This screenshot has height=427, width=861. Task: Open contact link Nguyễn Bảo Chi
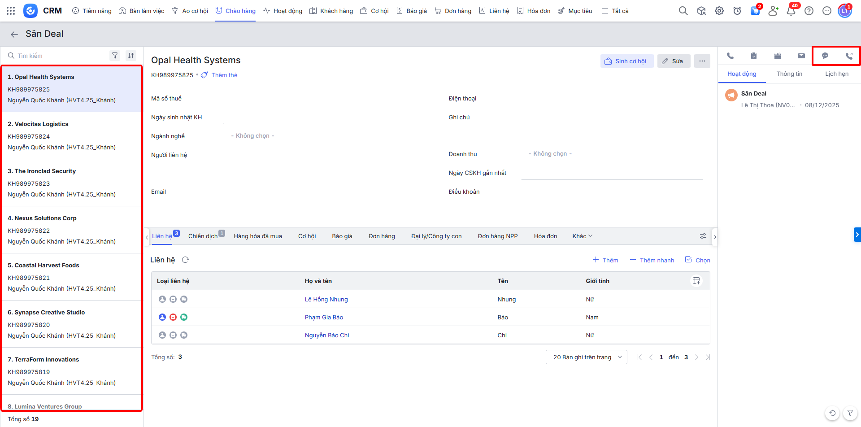pos(326,335)
